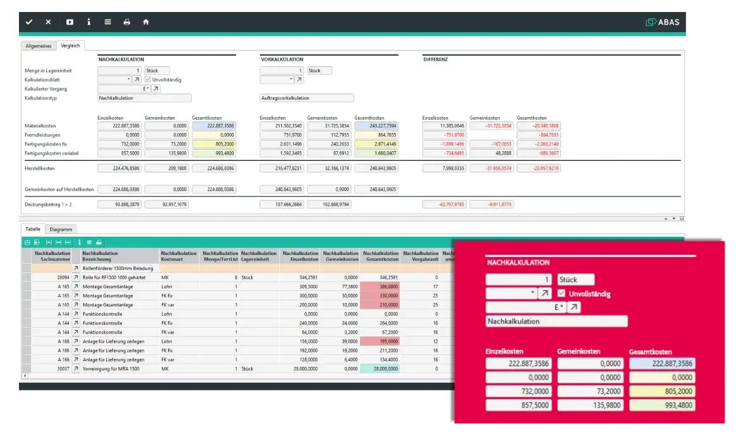Click the home icon in the top toolbar

(x=146, y=22)
